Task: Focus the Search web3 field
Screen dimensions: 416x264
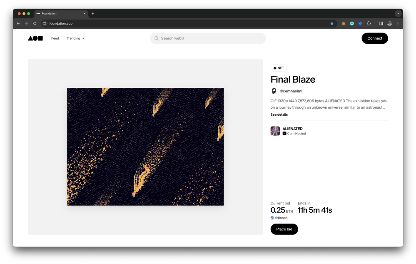Action: coord(208,38)
